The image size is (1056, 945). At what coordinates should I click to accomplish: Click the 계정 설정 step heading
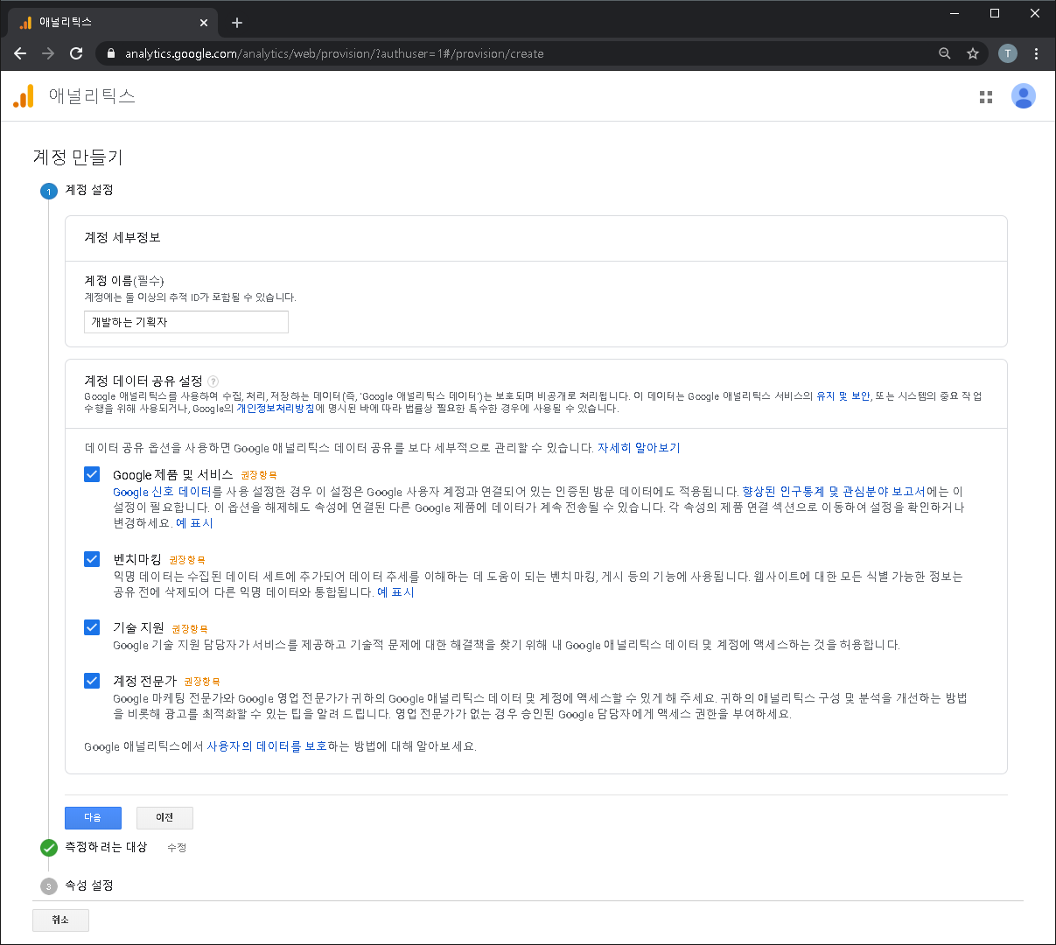pyautogui.click(x=89, y=190)
